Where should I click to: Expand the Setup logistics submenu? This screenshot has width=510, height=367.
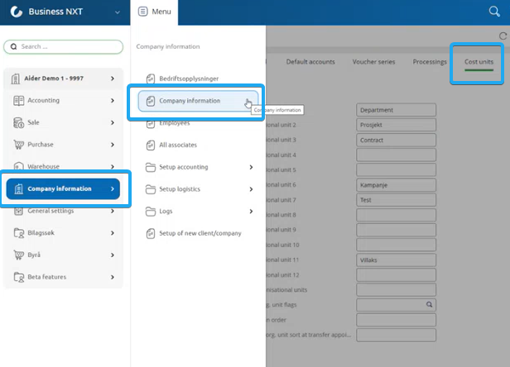(251, 189)
